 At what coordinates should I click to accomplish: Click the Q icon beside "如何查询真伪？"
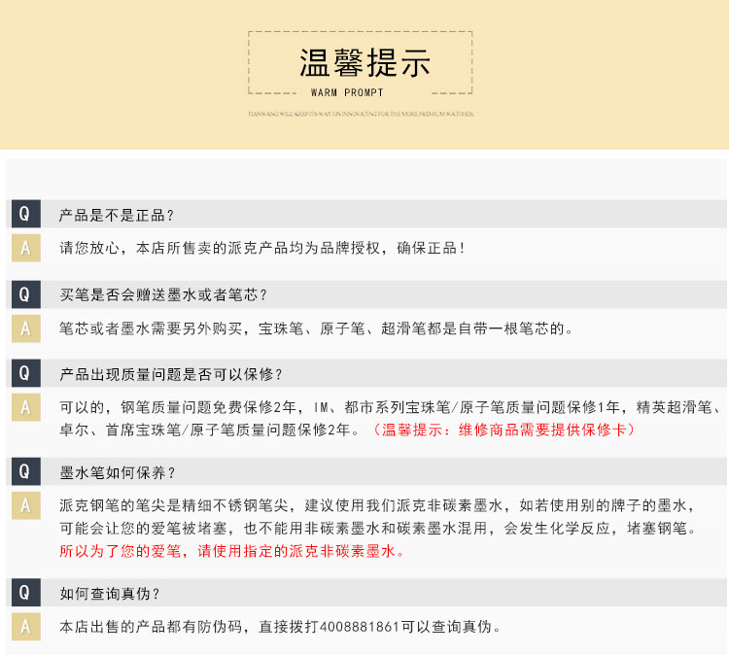25,593
